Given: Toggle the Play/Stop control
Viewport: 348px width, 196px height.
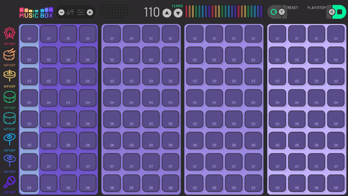Looking at the screenshot, I should coord(336,12).
